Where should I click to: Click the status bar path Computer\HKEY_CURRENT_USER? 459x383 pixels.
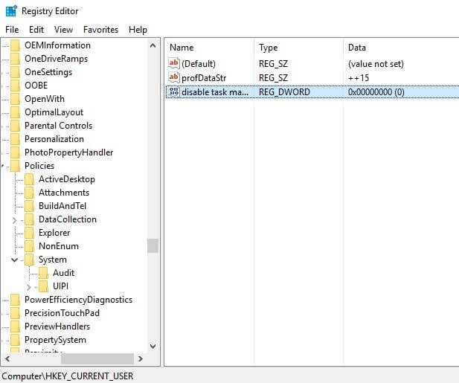point(68,376)
